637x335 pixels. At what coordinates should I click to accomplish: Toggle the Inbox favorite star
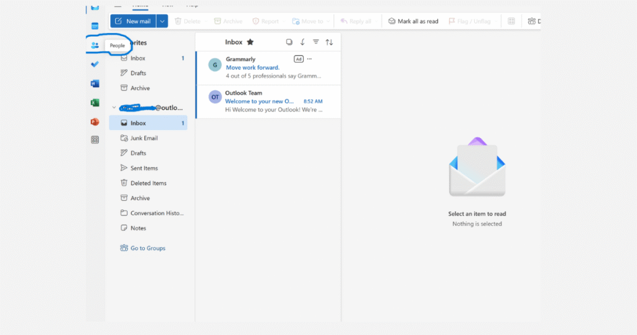tap(250, 42)
